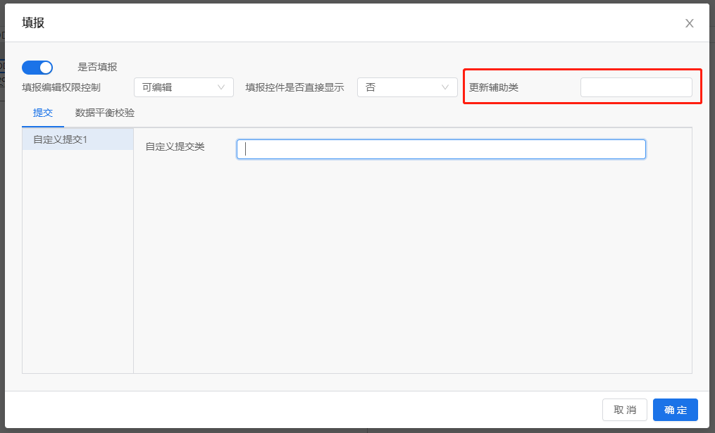Click the 填报 dialog title text
715x433 pixels.
click(33, 23)
